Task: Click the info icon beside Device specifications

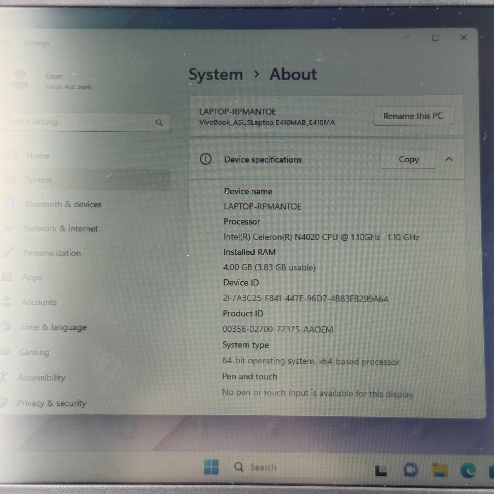Action: click(x=205, y=159)
